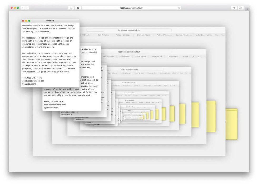258x184 pixels.
Task: Click studio@dow-smith.com in the front Untitled window
Action: pyautogui.click(x=33, y=81)
